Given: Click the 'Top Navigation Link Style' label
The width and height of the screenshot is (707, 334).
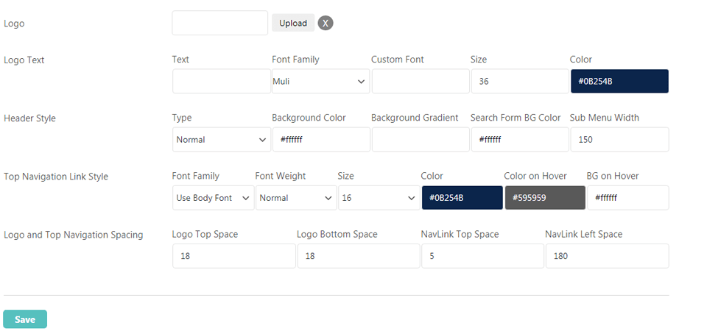Looking at the screenshot, I should point(56,177).
